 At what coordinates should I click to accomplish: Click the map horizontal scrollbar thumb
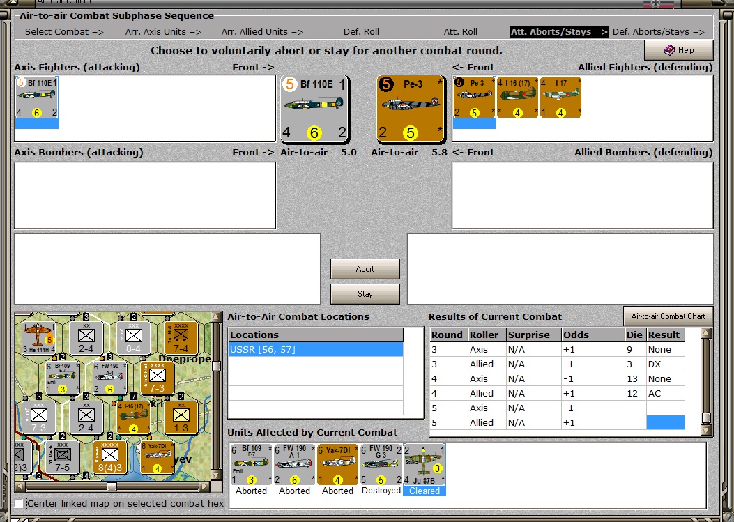(x=112, y=486)
